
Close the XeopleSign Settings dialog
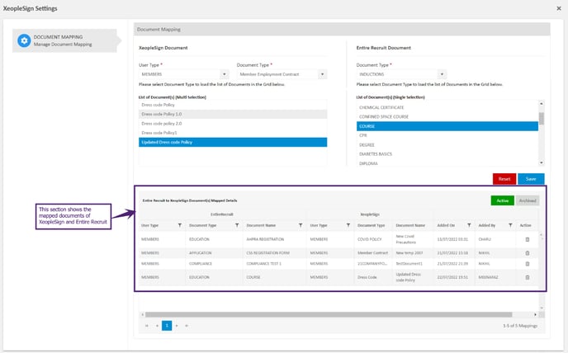pyautogui.click(x=558, y=8)
